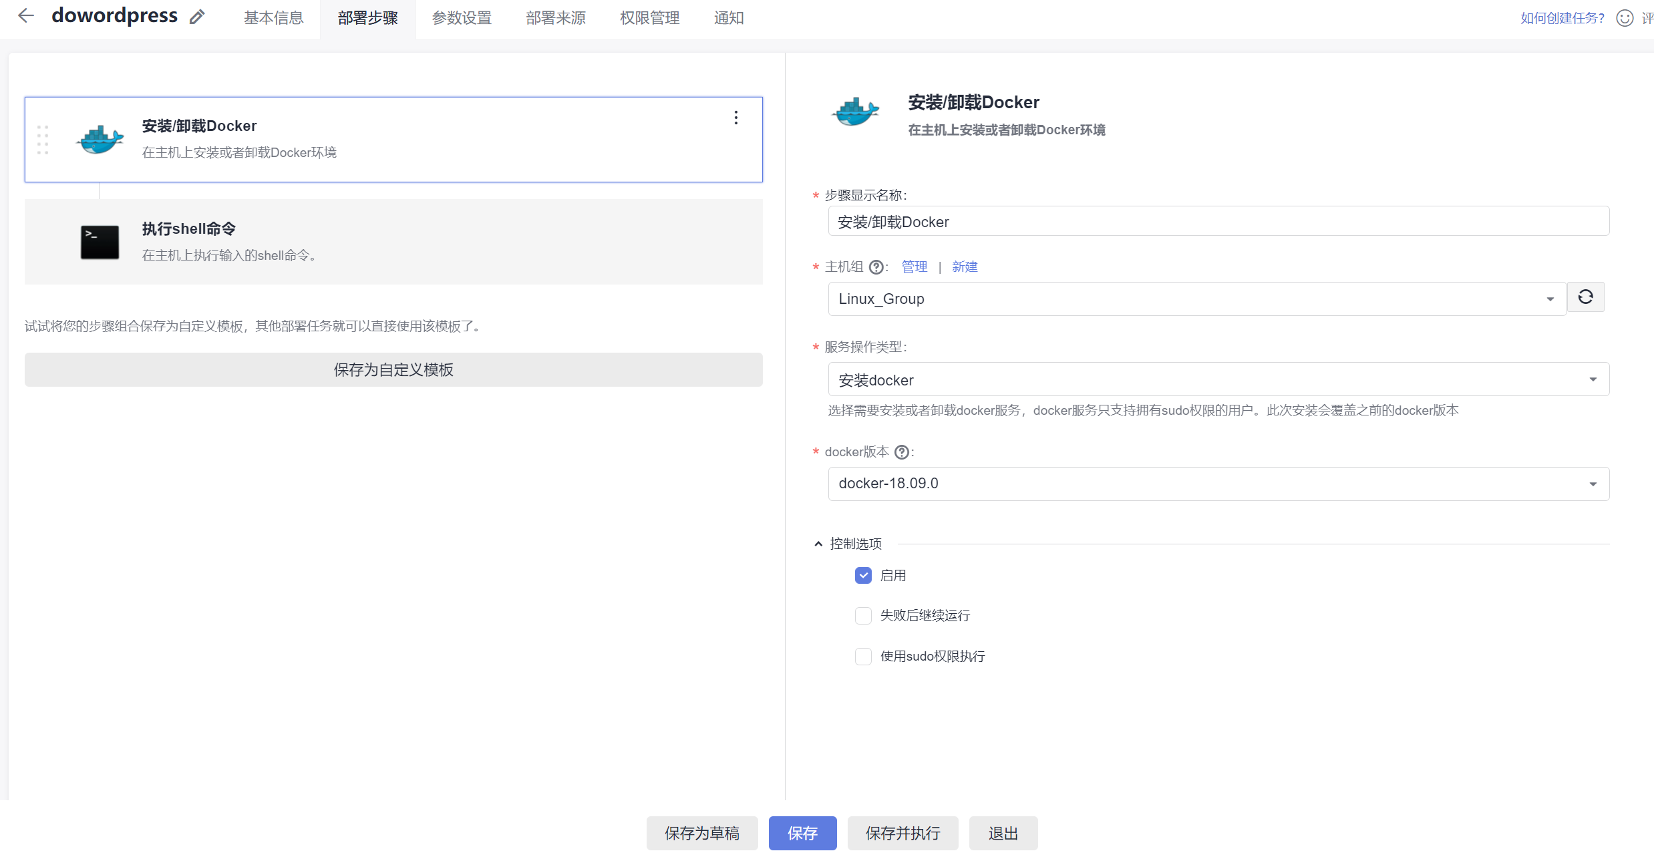Click the help icon beside 主机组
This screenshot has height=863, width=1654.
876,267
